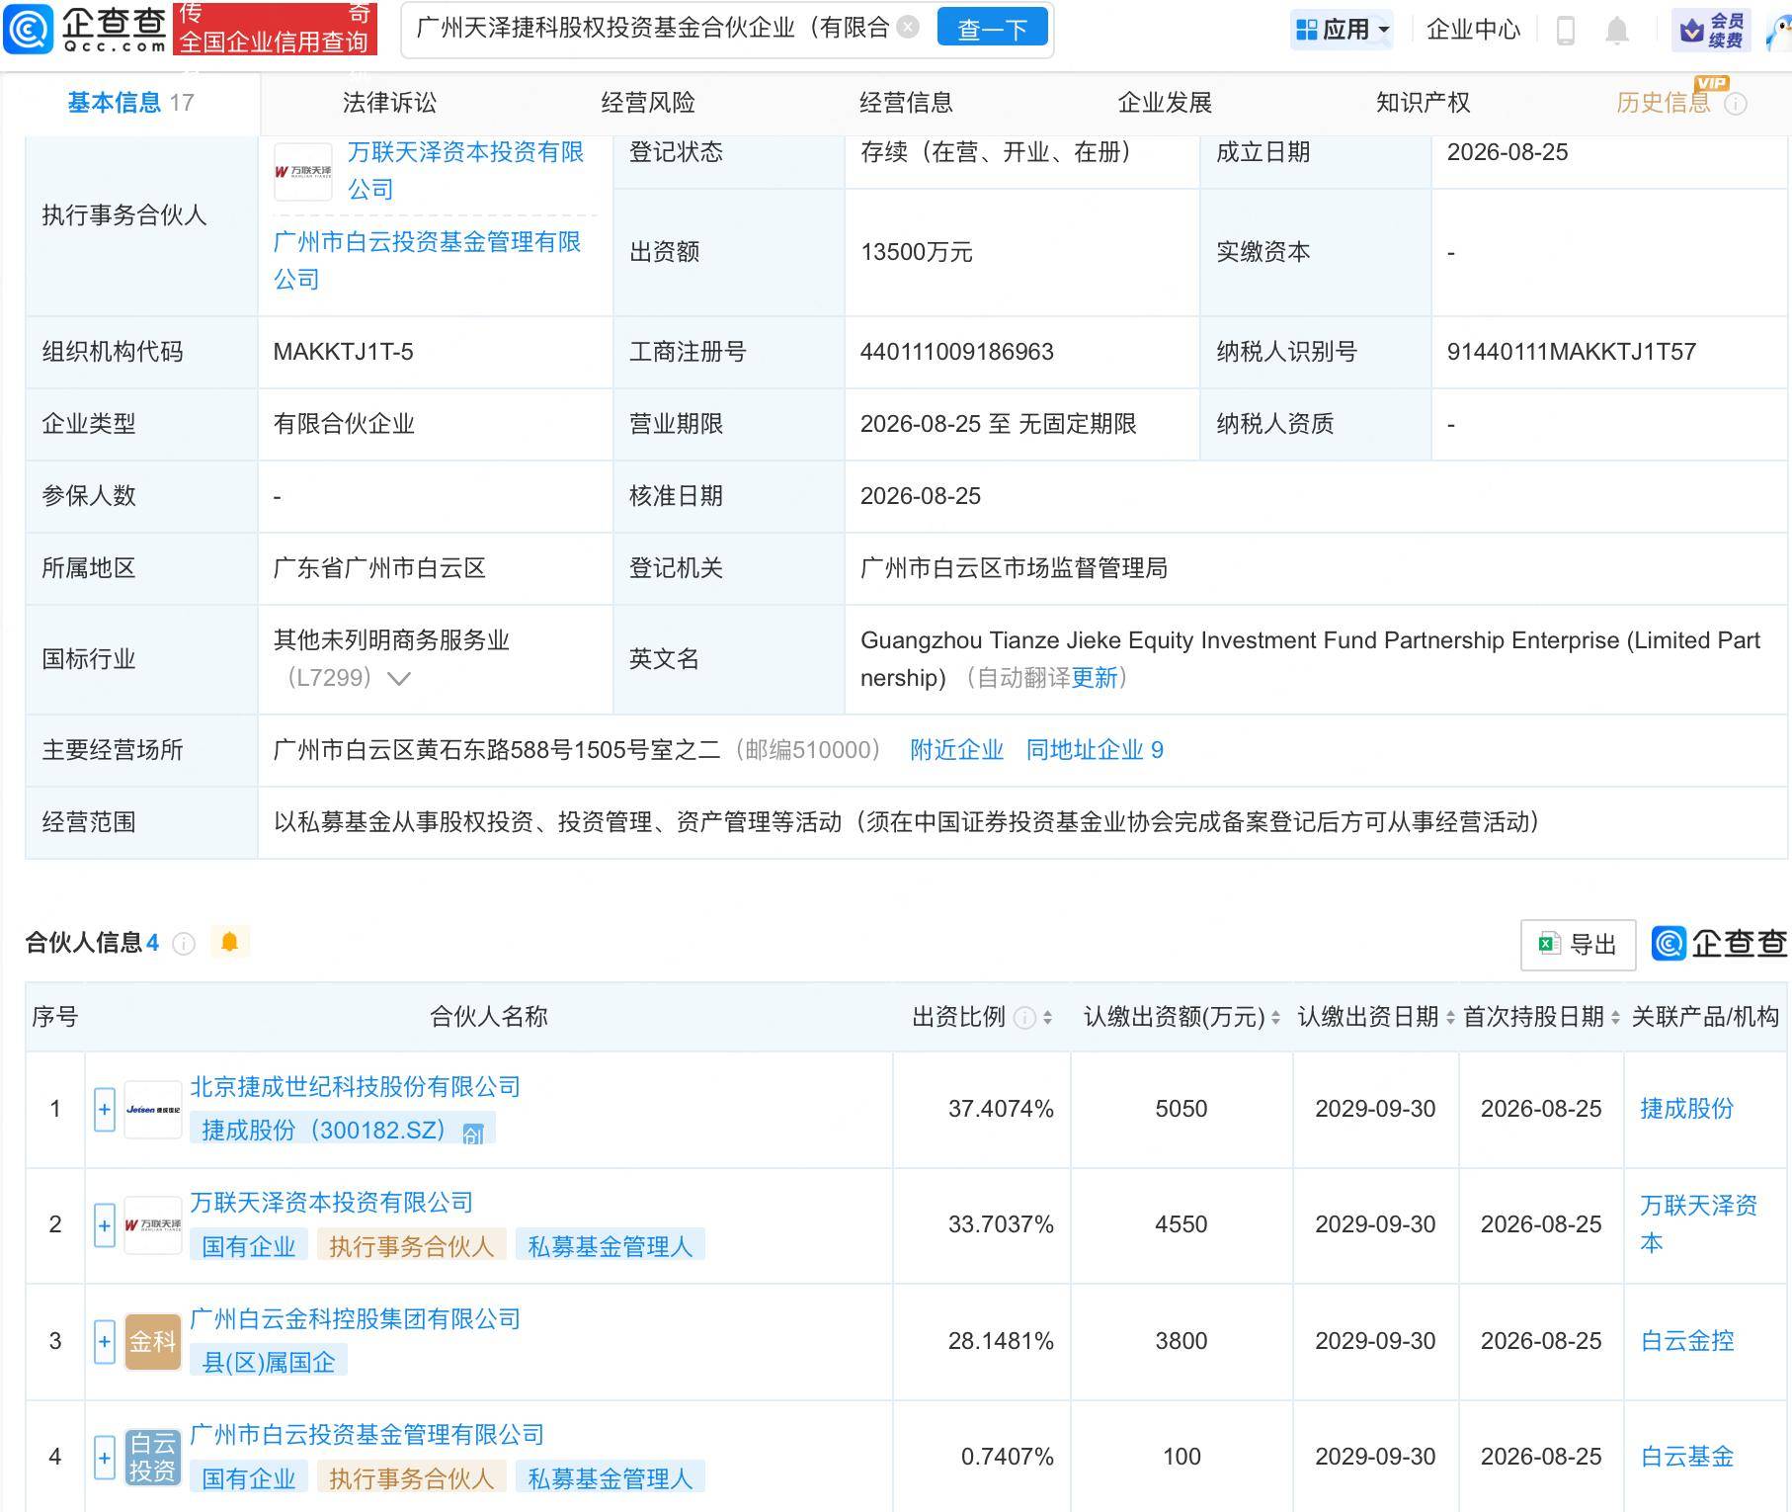The height and width of the screenshot is (1512, 1792).
Task: Click info icon beside 出资比例 header
Action: 1026,1018
